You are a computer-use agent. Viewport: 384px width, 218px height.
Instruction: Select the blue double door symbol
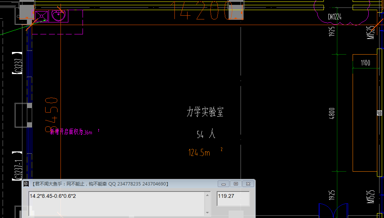(x=333, y=211)
